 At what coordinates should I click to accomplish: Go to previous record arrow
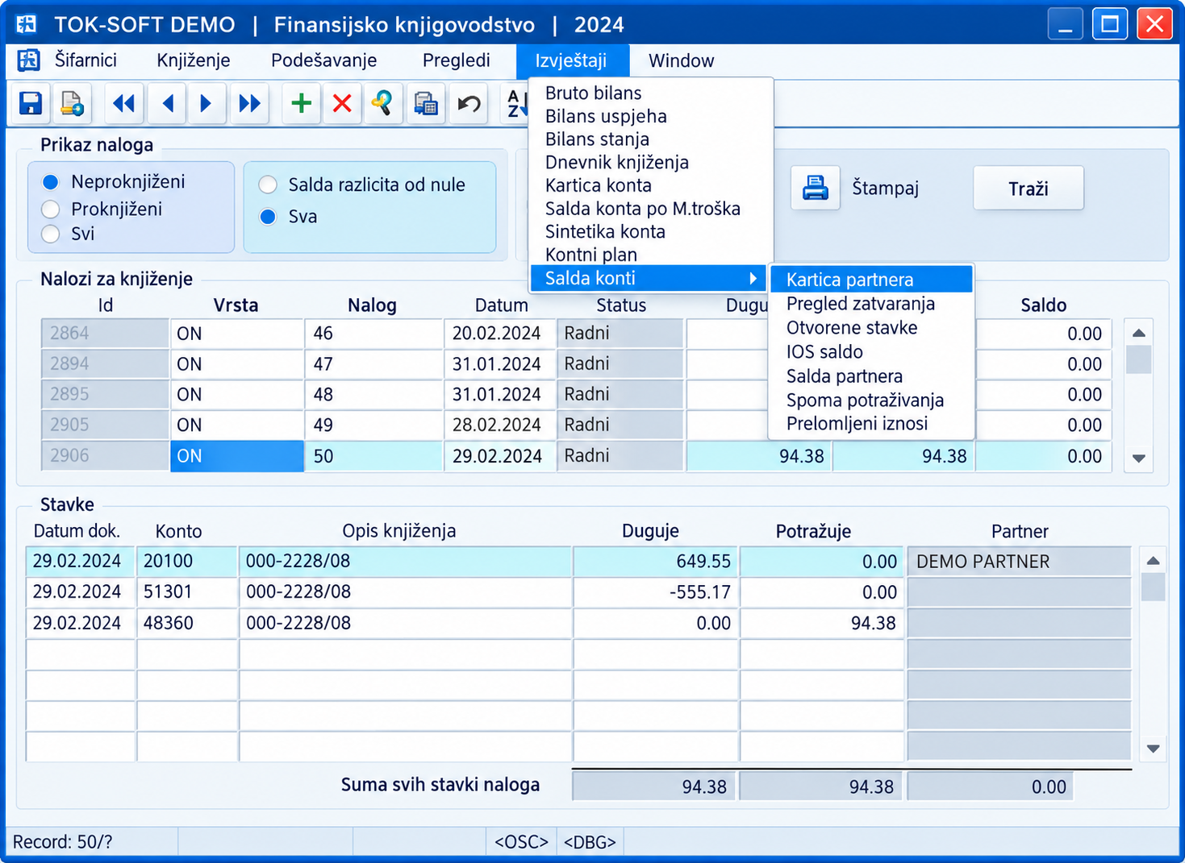(x=168, y=103)
